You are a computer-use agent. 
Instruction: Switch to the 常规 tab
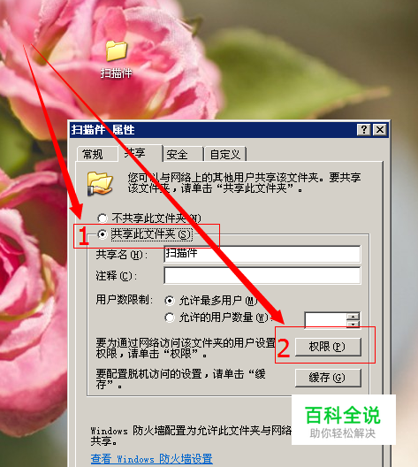click(x=93, y=154)
